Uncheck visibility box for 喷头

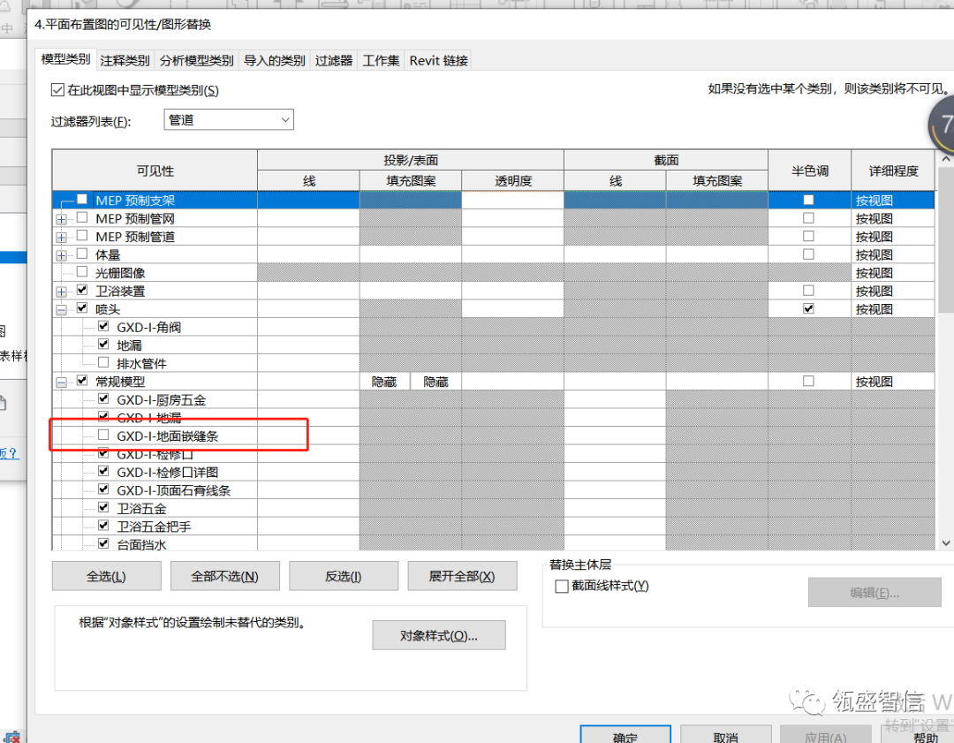tap(82, 308)
